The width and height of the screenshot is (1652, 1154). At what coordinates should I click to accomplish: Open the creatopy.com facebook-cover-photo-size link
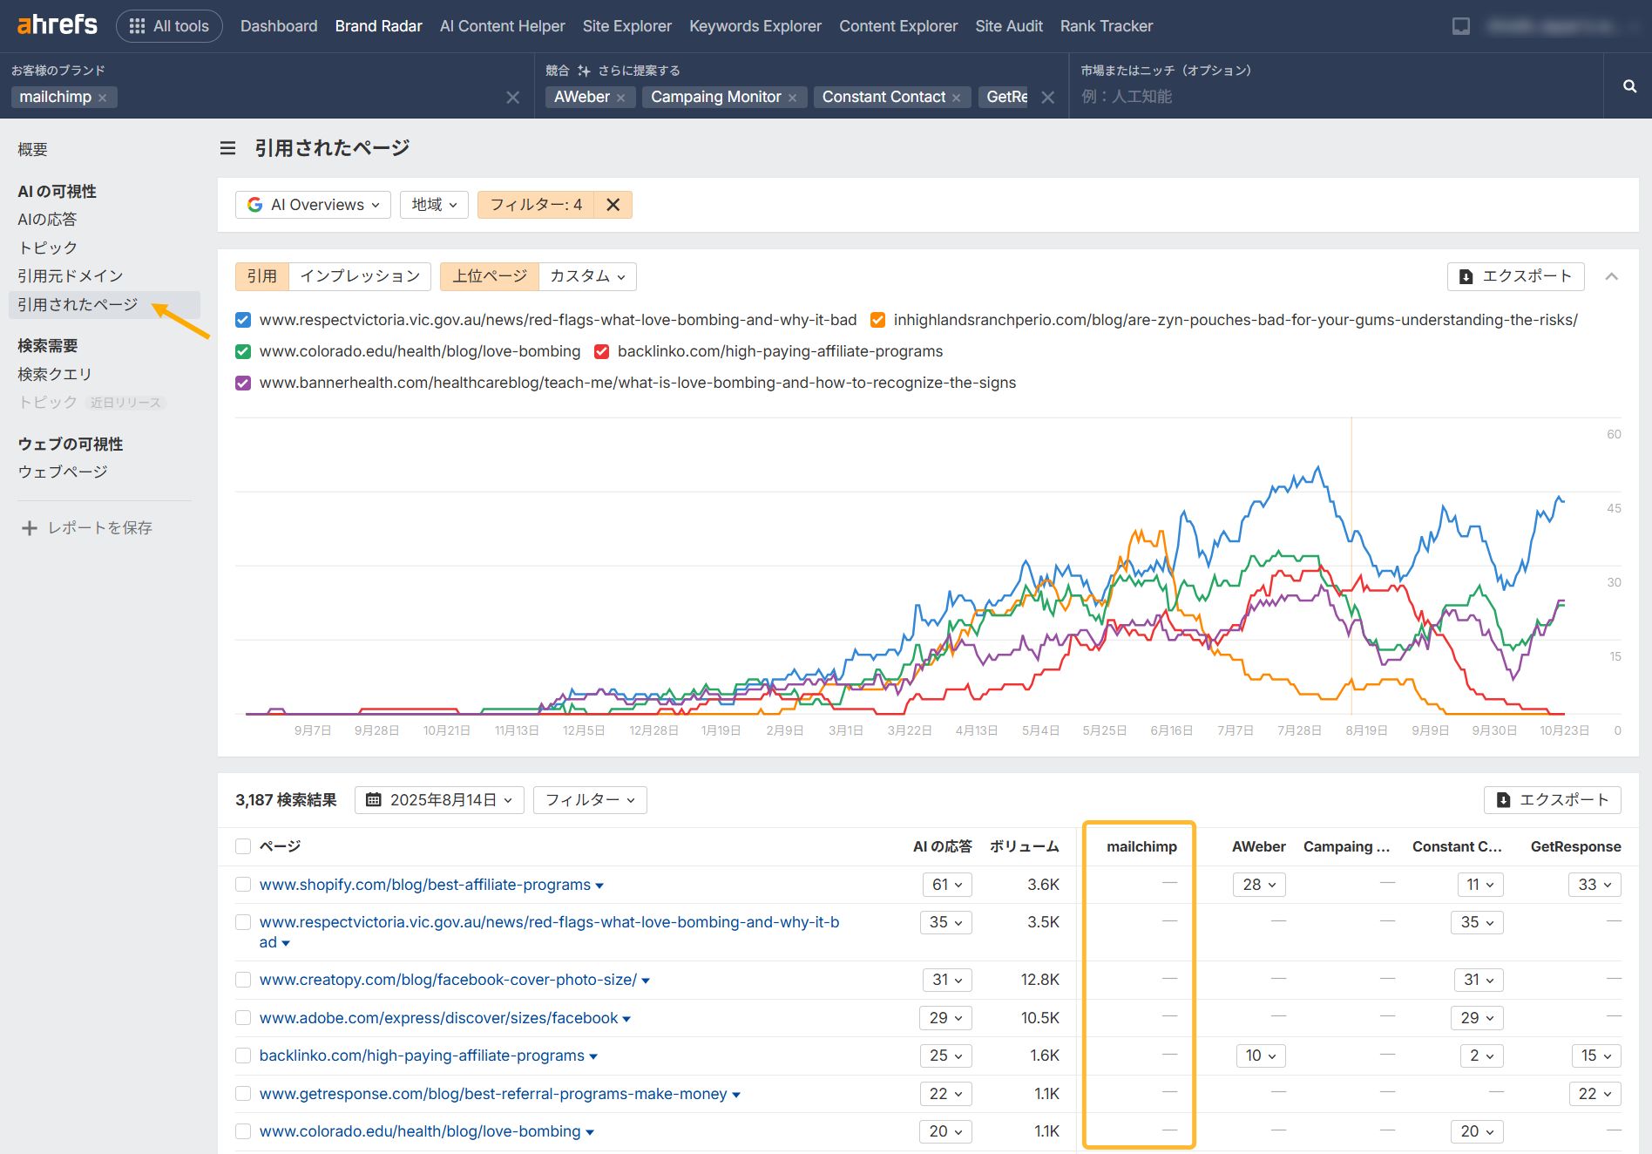[446, 980]
